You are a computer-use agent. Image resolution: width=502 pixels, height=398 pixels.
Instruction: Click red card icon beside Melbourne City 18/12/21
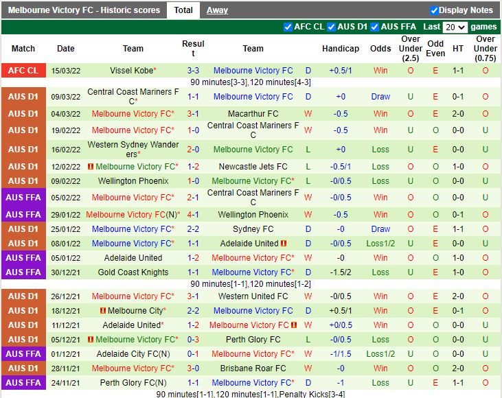click(103, 310)
